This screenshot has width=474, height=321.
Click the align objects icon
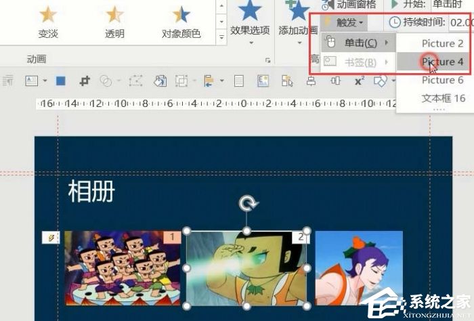coord(209,81)
